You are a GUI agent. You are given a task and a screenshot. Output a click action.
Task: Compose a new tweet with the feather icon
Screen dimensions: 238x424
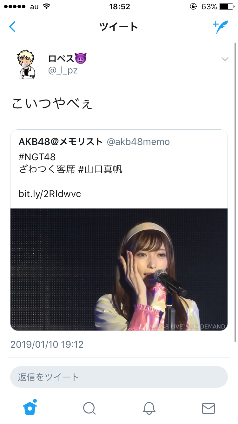click(220, 27)
